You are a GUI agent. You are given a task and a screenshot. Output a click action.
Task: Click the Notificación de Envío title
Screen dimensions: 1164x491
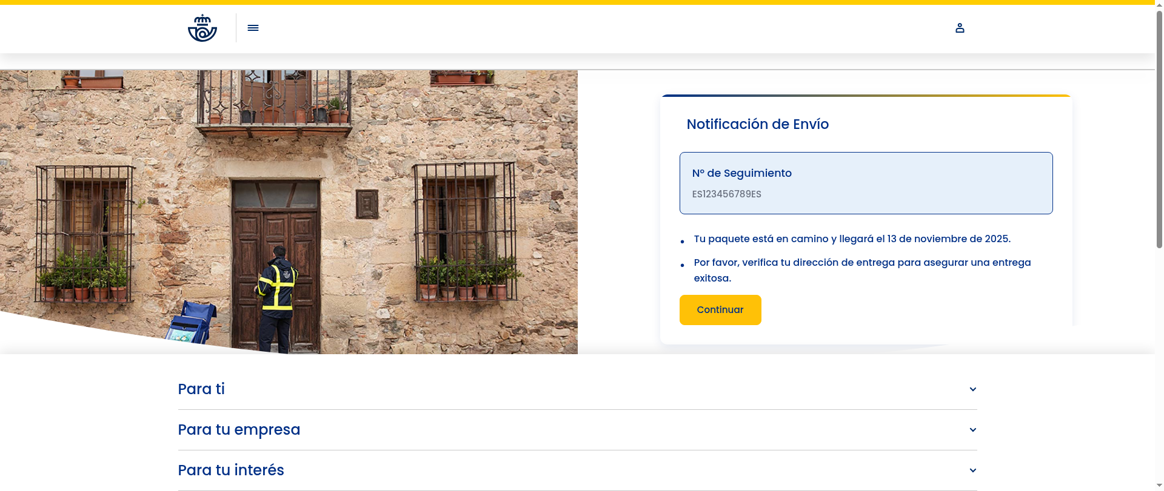click(757, 124)
